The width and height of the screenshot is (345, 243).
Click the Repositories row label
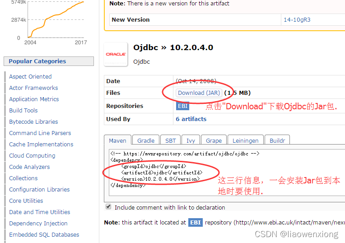click(125, 106)
